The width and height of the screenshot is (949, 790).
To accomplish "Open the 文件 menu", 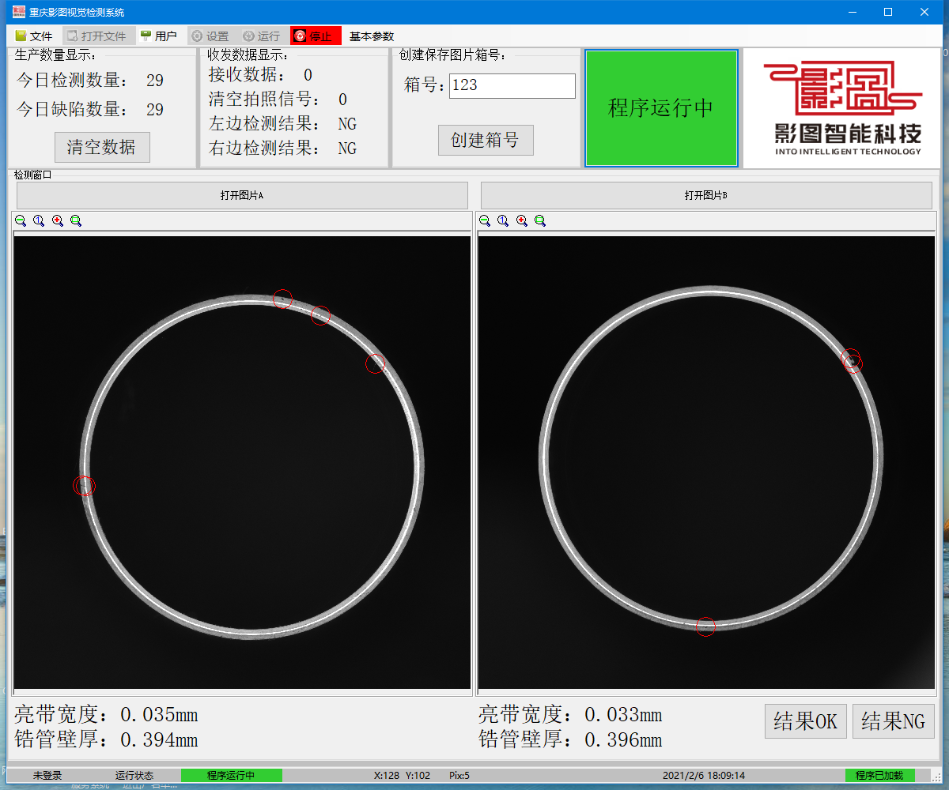I will pos(34,36).
